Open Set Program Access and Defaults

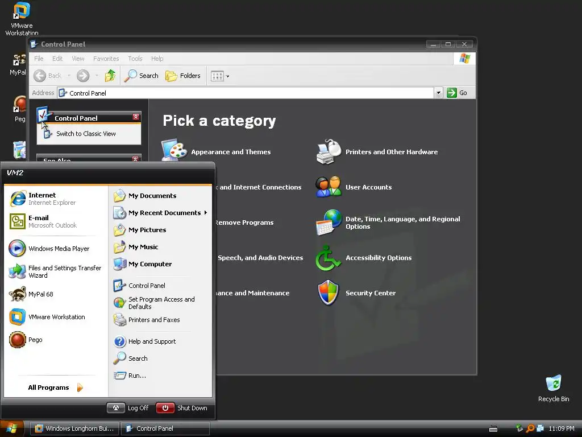click(x=160, y=303)
